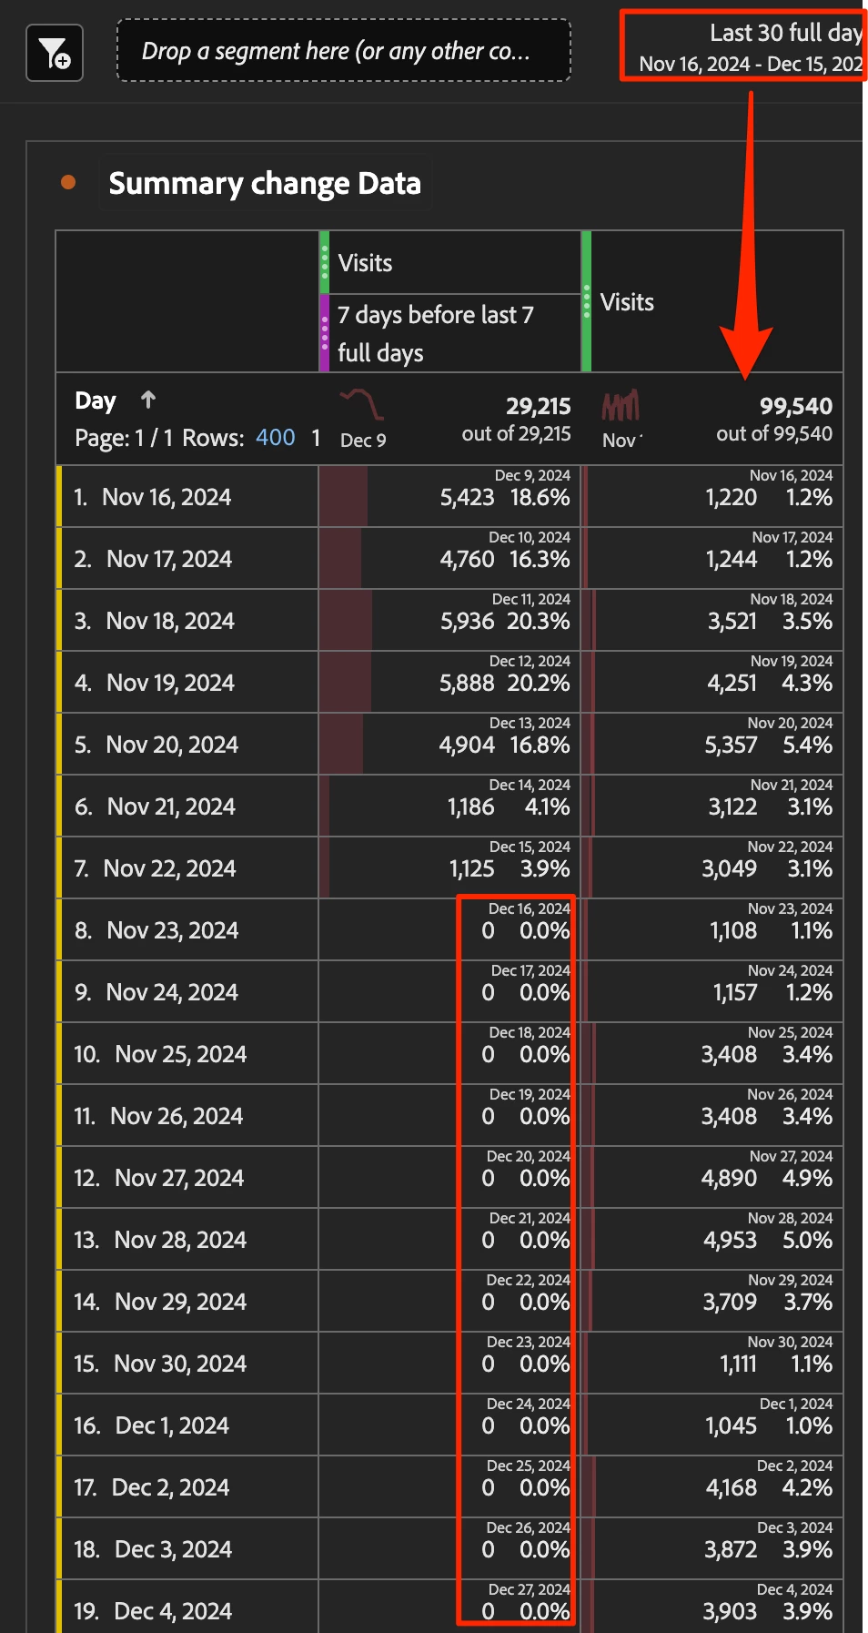Click the 3,049 visits cell for Nov 22
This screenshot has height=1633, width=868.
point(712,868)
